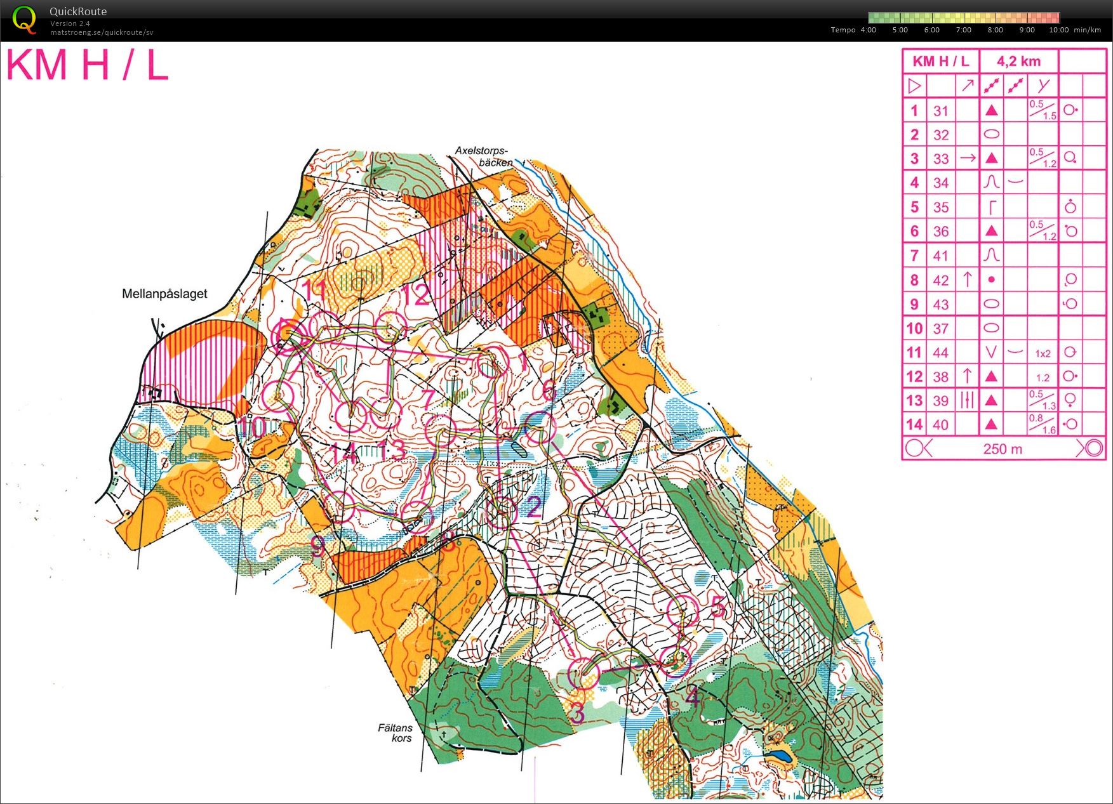
Task: Click the small blue pond on the map
Action: (x=780, y=756)
